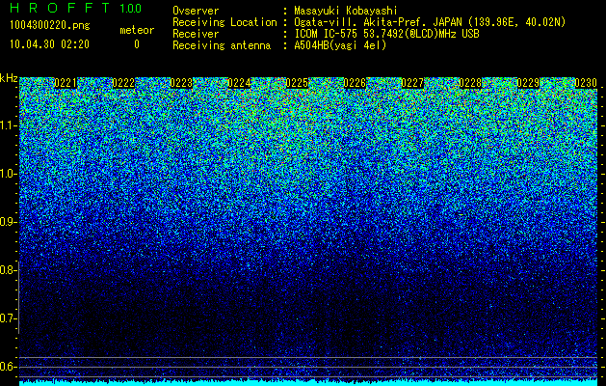
Task: Click the gray vertical range bar near 0.7 kHz
Action: (18, 297)
